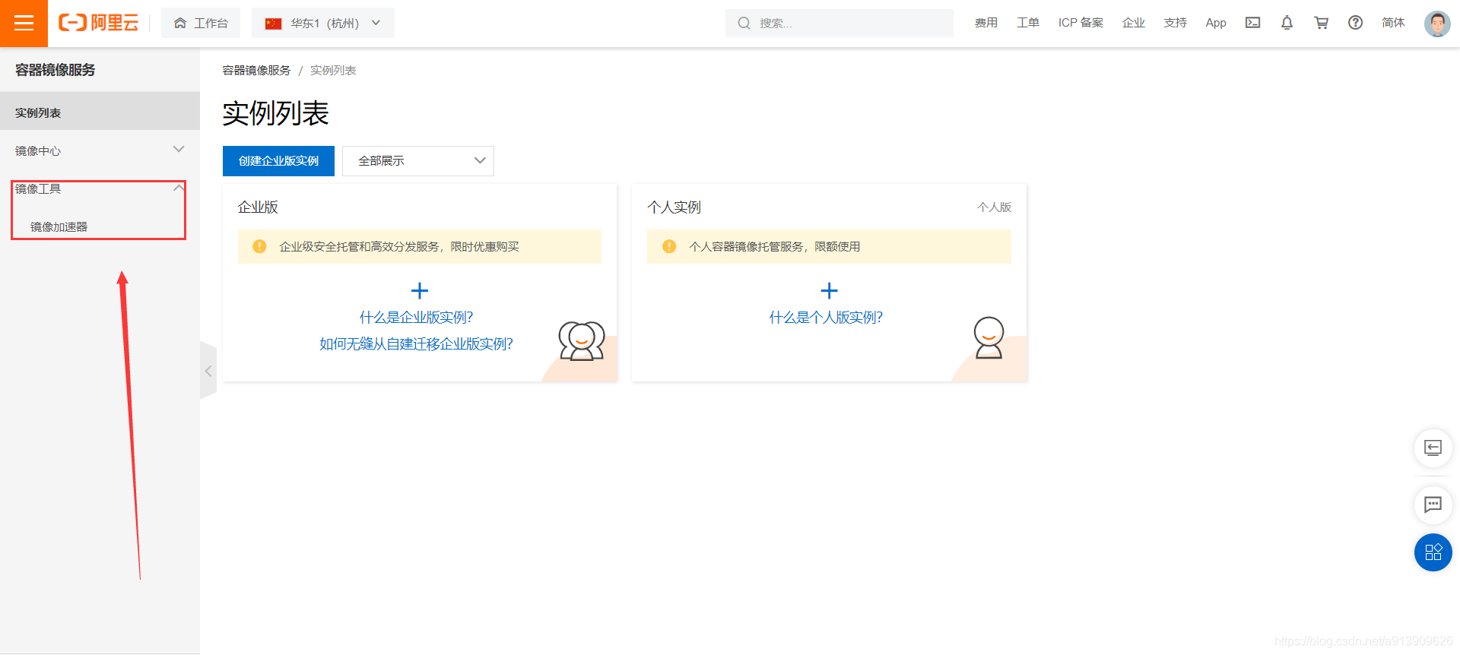Open the user avatar account menu
1460x655 pixels.
click(1437, 24)
